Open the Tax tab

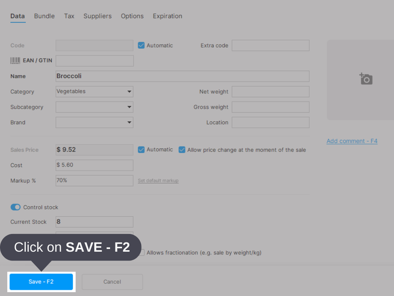[69, 16]
